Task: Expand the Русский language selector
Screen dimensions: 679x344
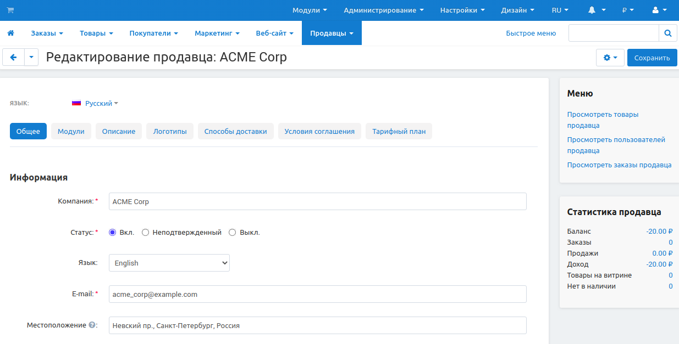Action: tap(95, 103)
